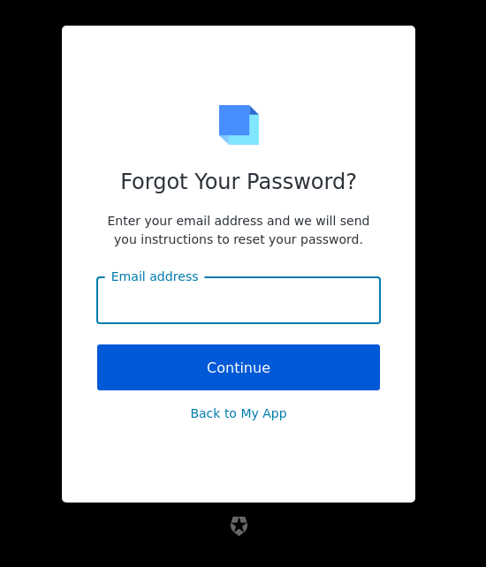Click the word Continue on blue button
Screen dimensions: 486x567
point(239,367)
